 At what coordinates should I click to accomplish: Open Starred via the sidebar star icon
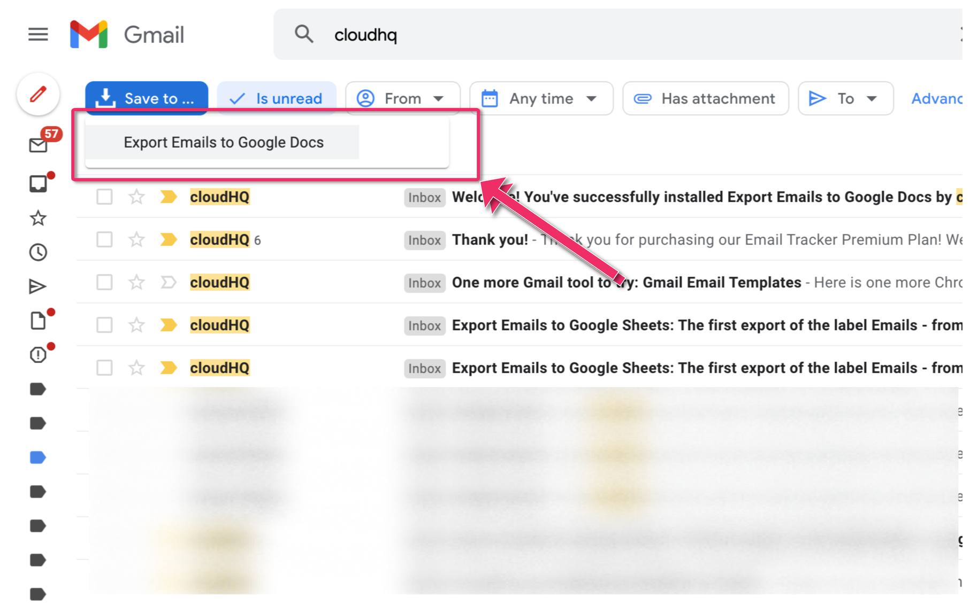point(38,218)
